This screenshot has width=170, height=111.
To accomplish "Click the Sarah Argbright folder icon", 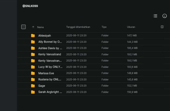I will coord(33,92).
